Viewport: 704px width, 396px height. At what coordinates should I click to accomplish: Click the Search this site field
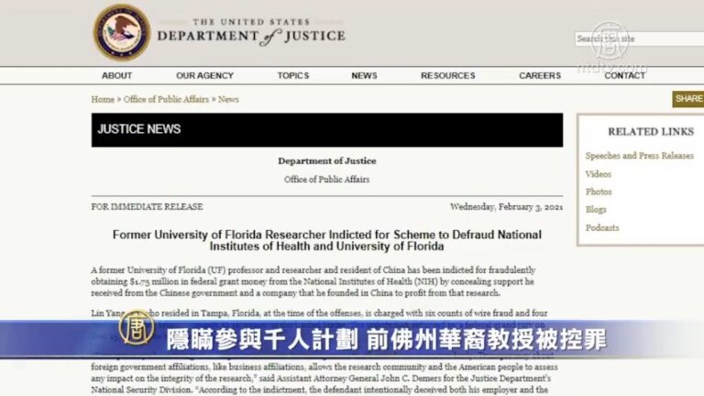click(639, 38)
